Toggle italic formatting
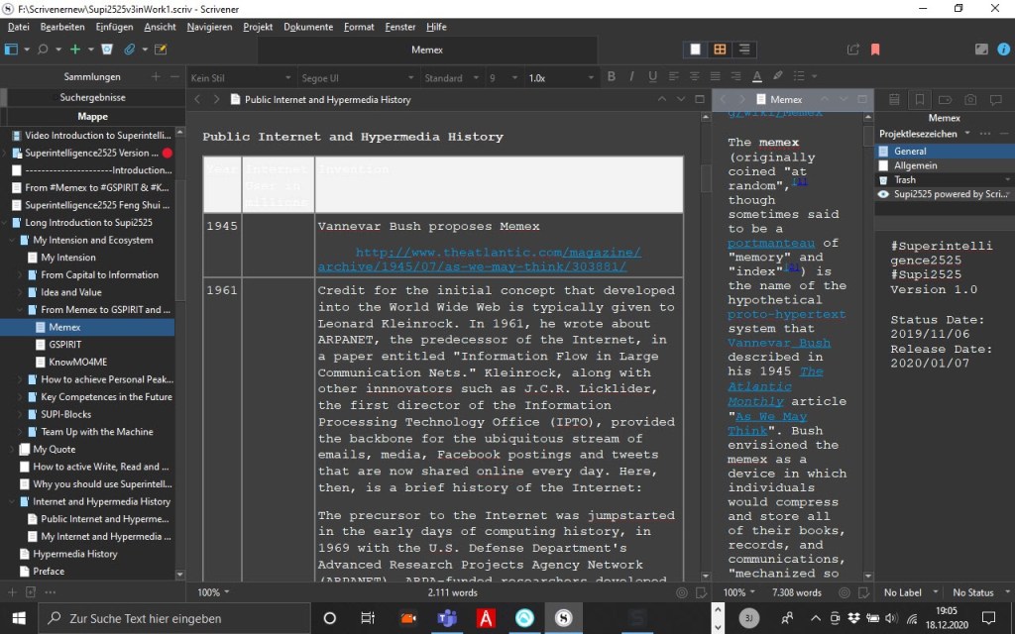Image resolution: width=1015 pixels, height=634 pixels. coord(631,77)
